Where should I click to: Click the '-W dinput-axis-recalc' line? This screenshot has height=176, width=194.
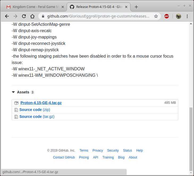(32, 31)
